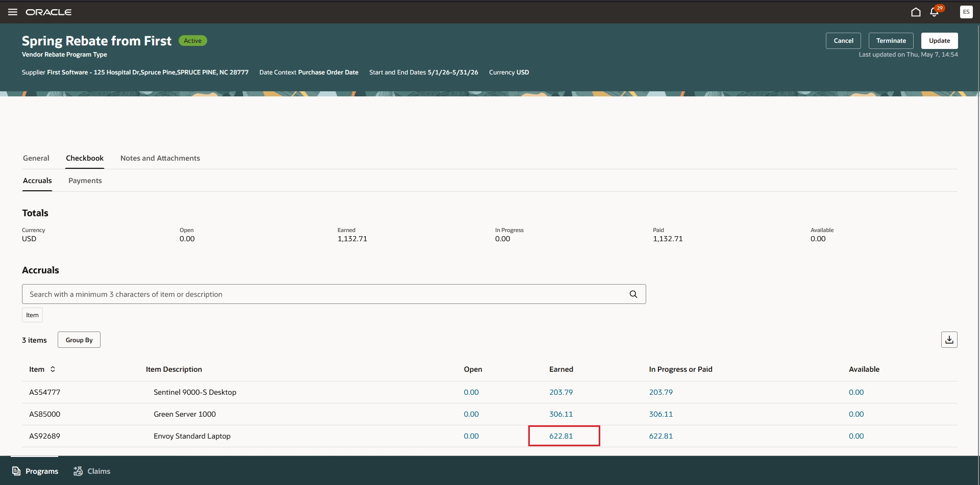The height and width of the screenshot is (485, 980).
Task: Click the Supplier First Software address text
Action: tap(148, 72)
